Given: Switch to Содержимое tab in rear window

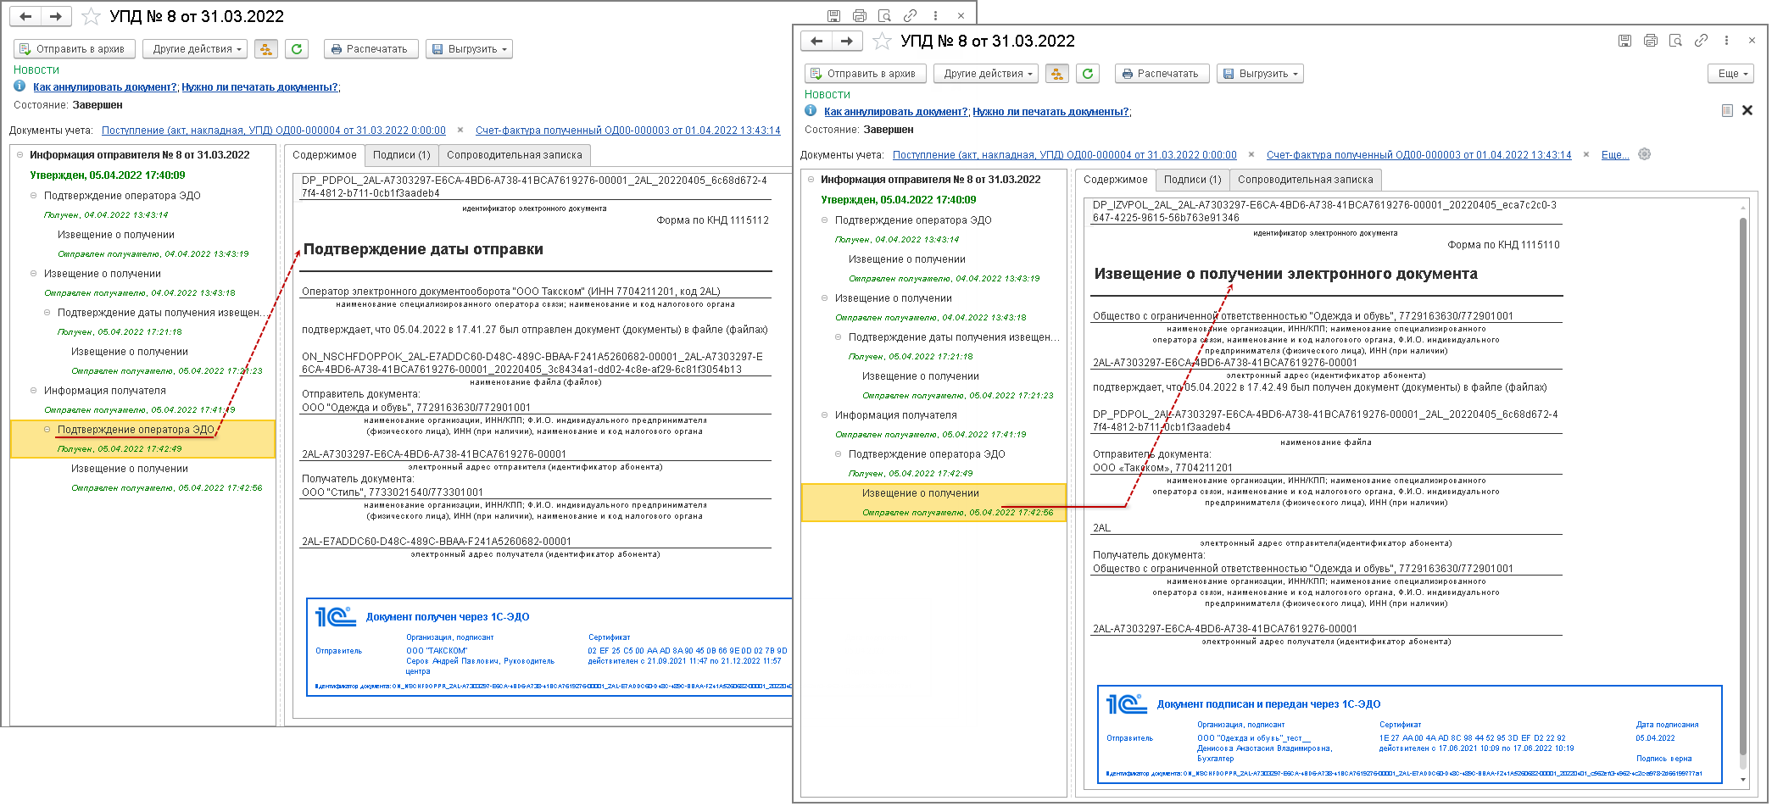Looking at the screenshot, I should (x=325, y=155).
